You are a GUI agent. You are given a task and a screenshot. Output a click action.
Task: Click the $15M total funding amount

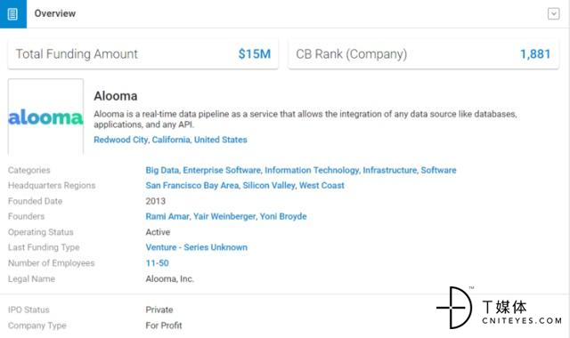click(255, 54)
